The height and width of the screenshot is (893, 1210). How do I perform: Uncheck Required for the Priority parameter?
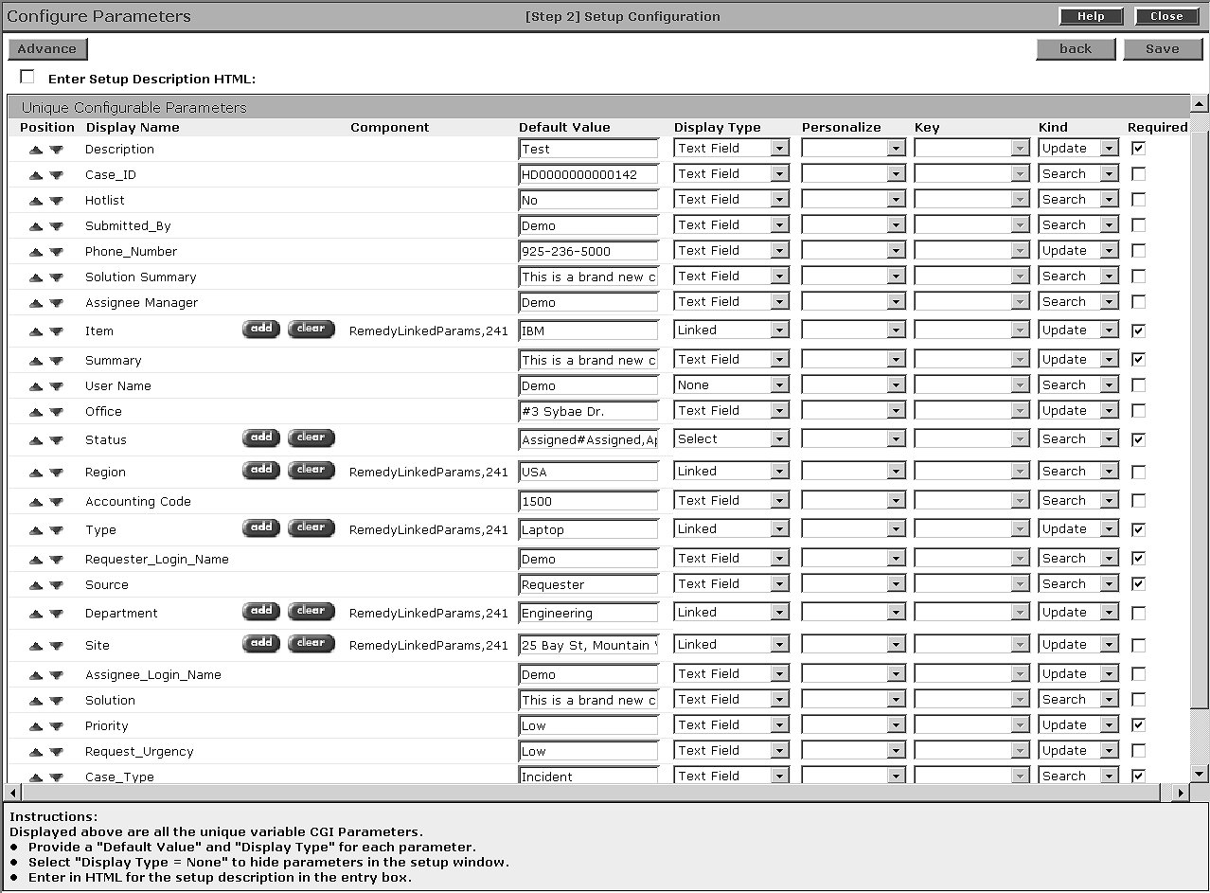(1138, 724)
